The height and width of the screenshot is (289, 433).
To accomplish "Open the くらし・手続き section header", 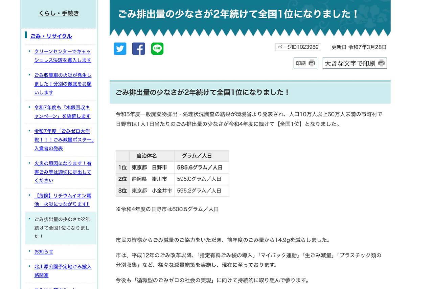I will click(x=59, y=13).
